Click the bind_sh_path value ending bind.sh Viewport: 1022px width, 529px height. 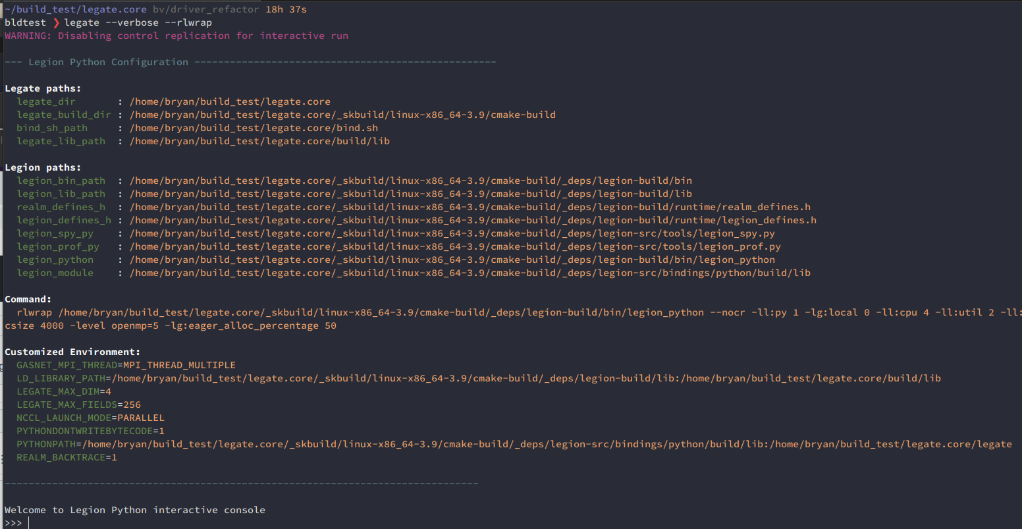[254, 128]
